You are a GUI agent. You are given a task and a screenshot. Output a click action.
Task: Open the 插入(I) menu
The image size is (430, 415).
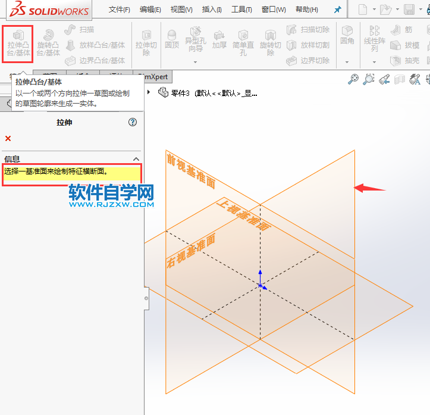tap(212, 10)
